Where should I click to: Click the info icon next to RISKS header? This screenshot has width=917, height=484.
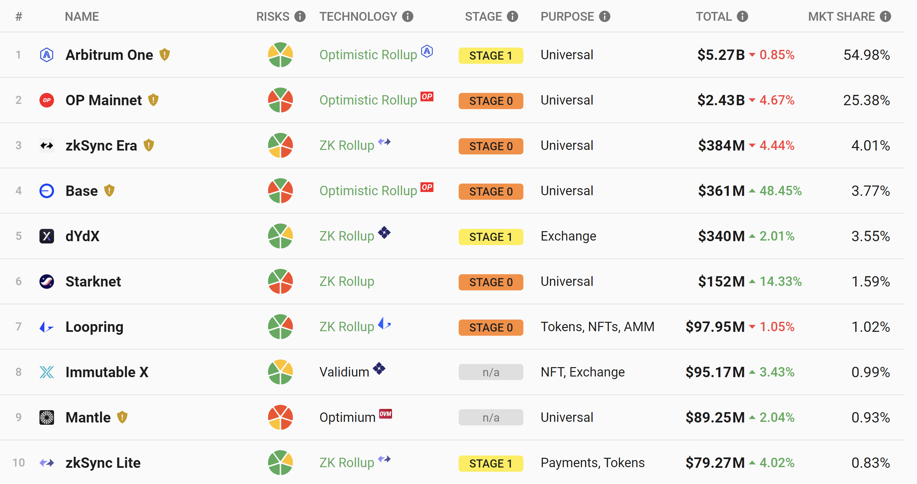pos(300,17)
